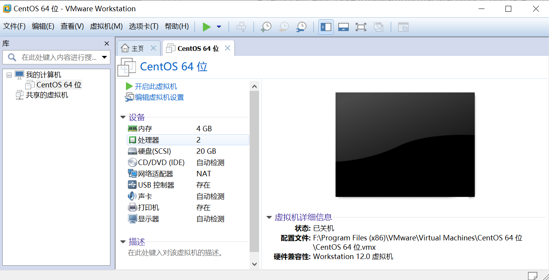Open the snapshot manager icon
Image resolution: width=549 pixels, height=280 pixels.
301,27
